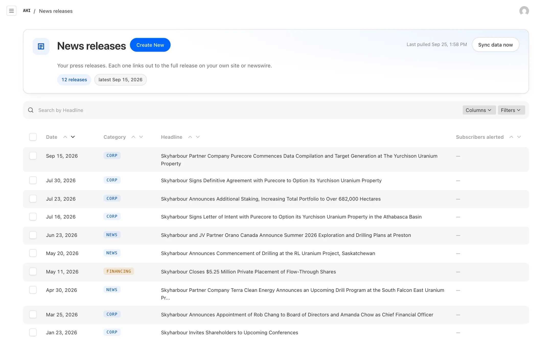Click the Sep 15, 2026 date cell
Viewport: 552px width, 345px height.
[62, 156]
